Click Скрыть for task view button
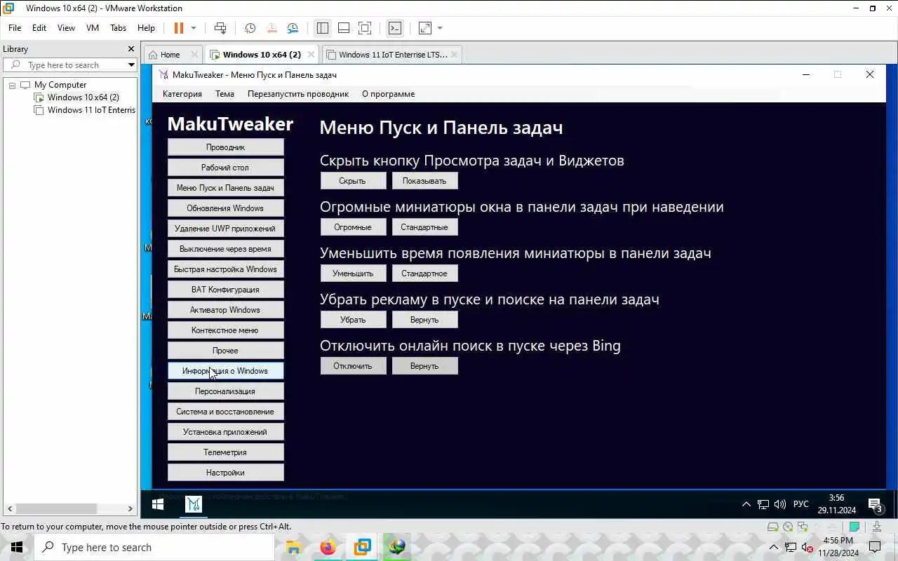This screenshot has height=561, width=898. click(353, 181)
